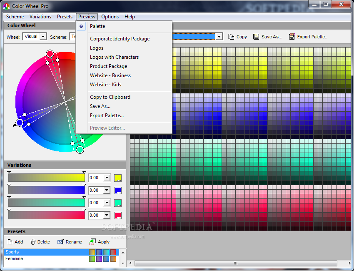Open the Help menu

pyautogui.click(x=130, y=17)
